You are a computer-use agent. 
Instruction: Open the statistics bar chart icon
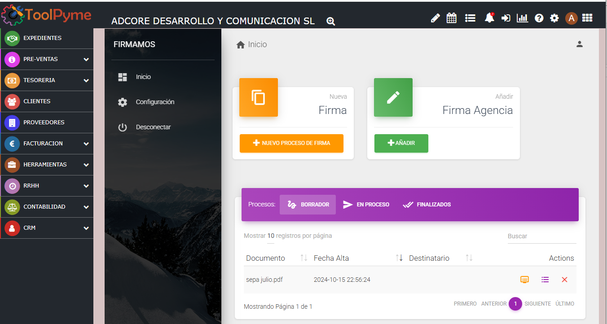click(x=522, y=18)
